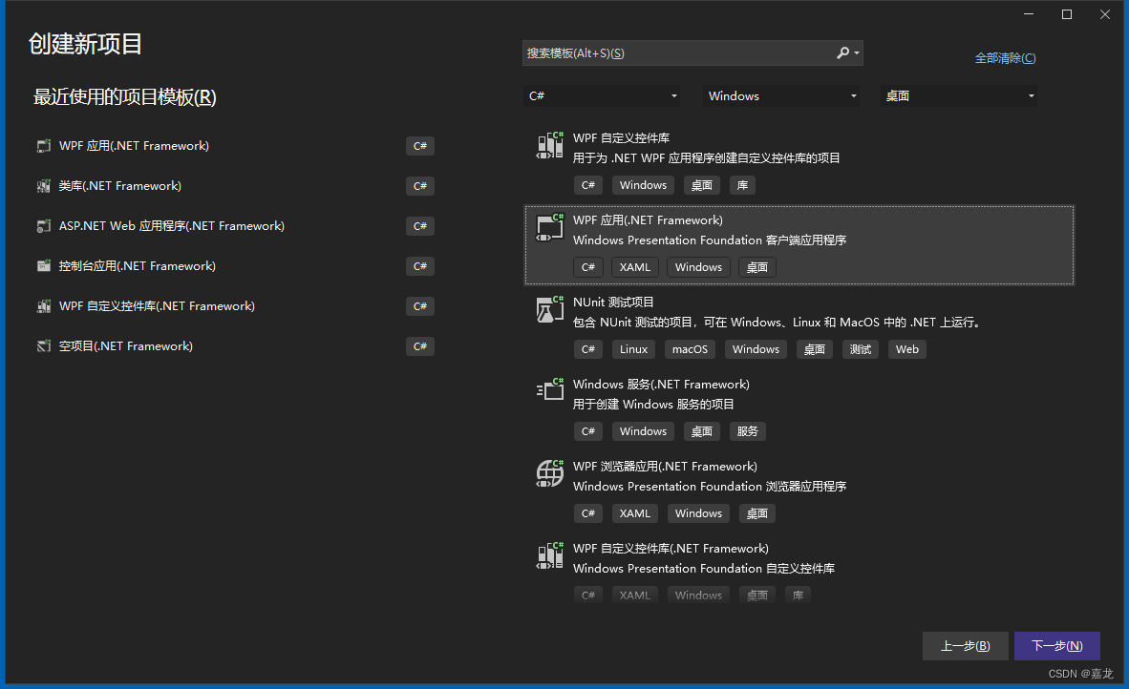This screenshot has height=689, width=1129.
Task: Click the 库 tag under WPF 自定义控件库
Action: (742, 185)
